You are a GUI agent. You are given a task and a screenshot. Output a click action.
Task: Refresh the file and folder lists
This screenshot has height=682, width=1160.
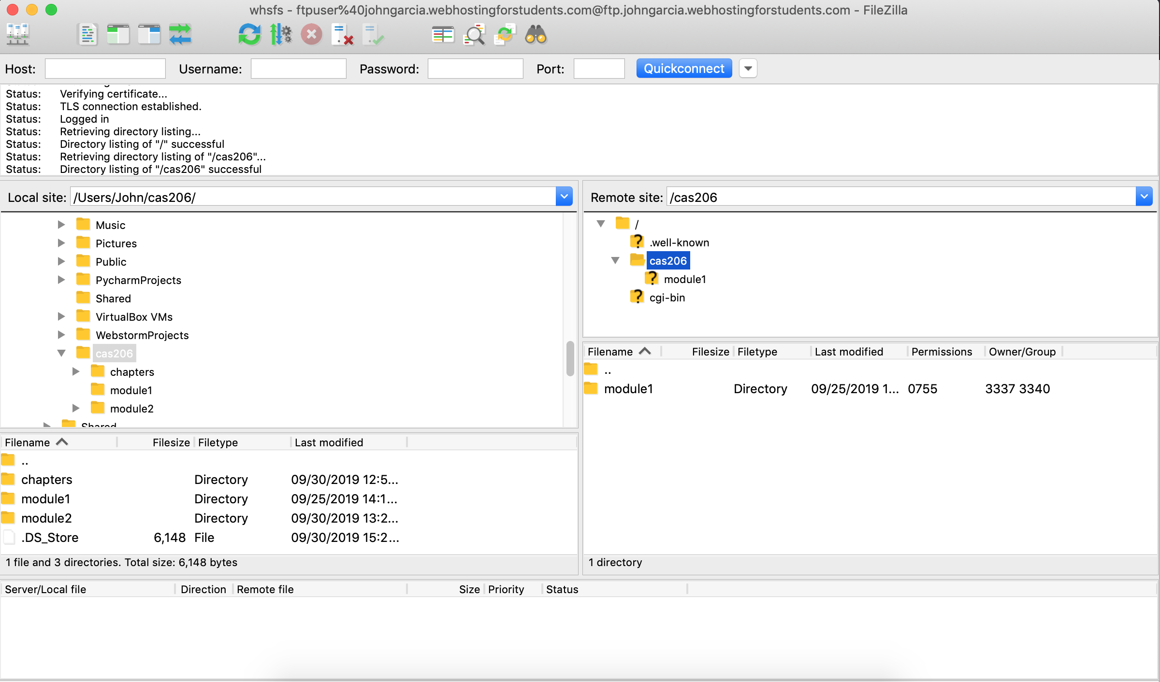[249, 35]
